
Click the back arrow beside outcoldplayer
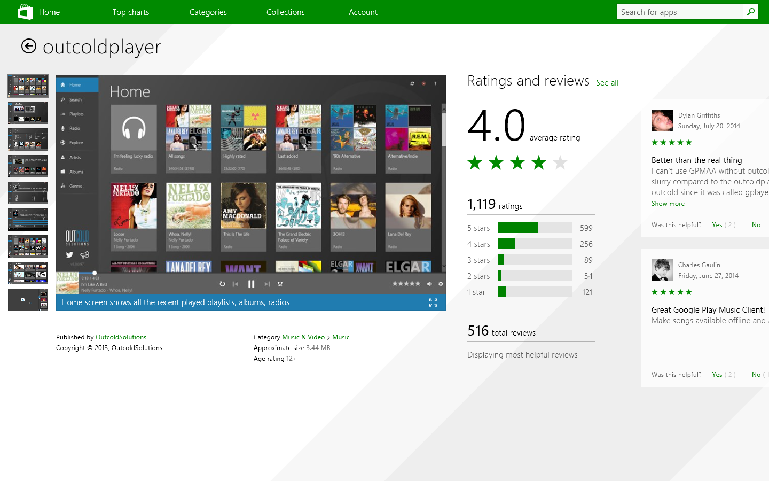point(29,46)
